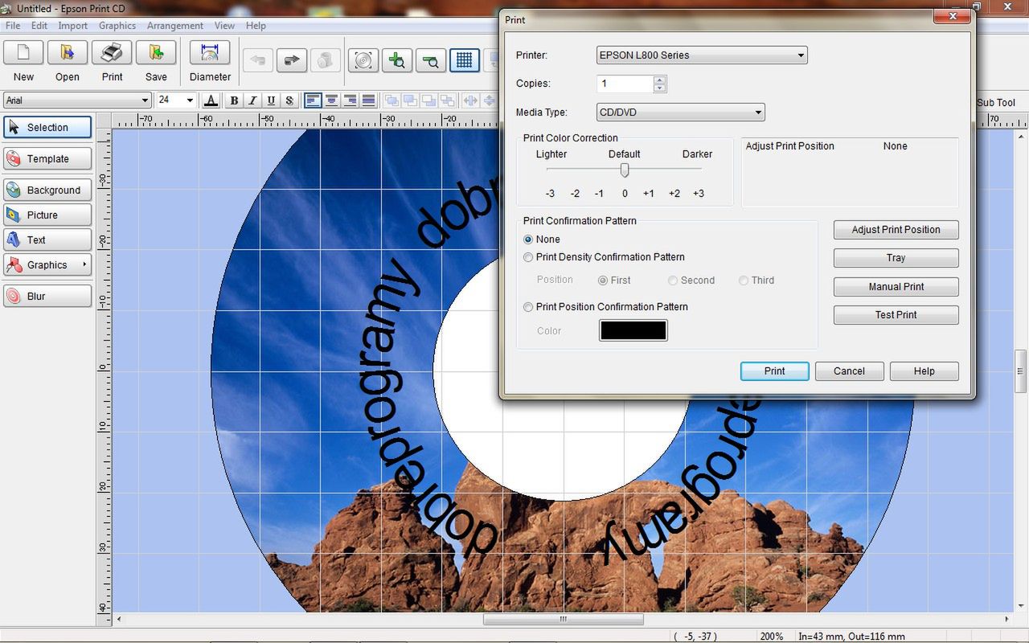1029x643 pixels.
Task: Click the horizontal centering icon in the format bar
Action: pos(470,100)
